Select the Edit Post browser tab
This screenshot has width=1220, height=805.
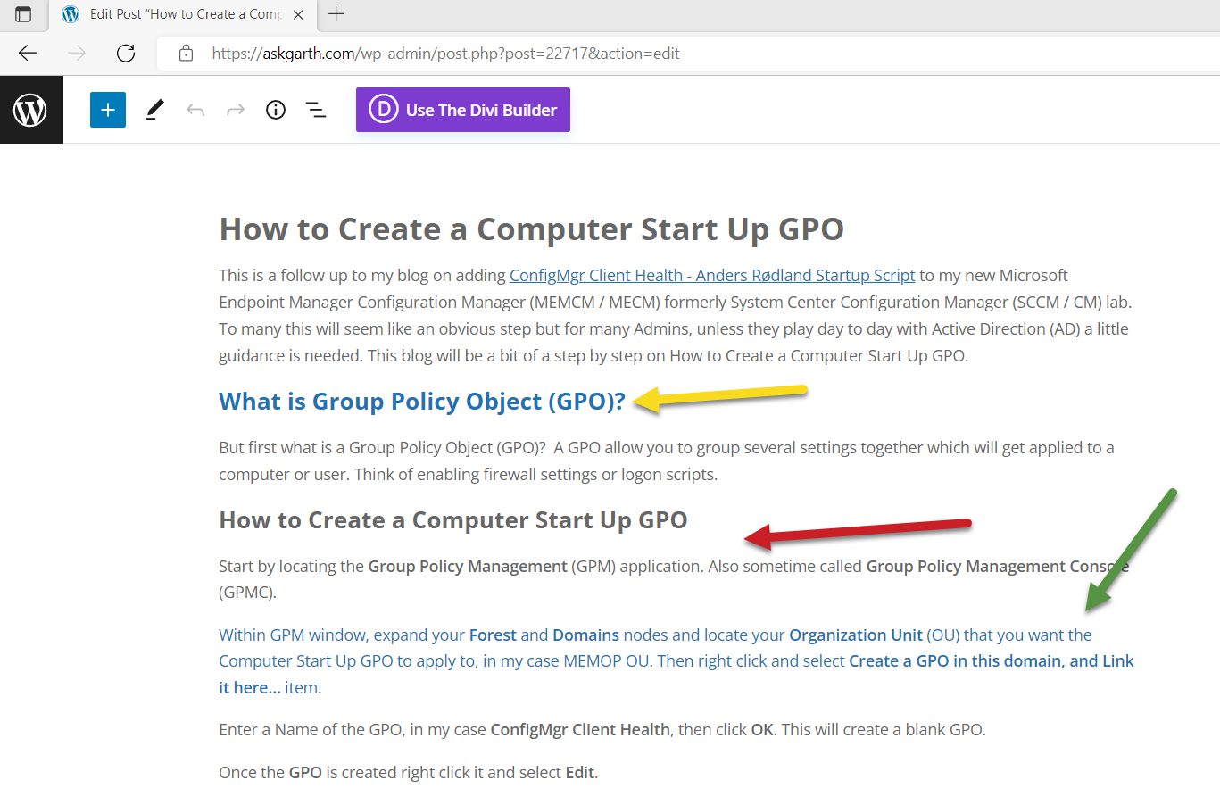coord(185,14)
